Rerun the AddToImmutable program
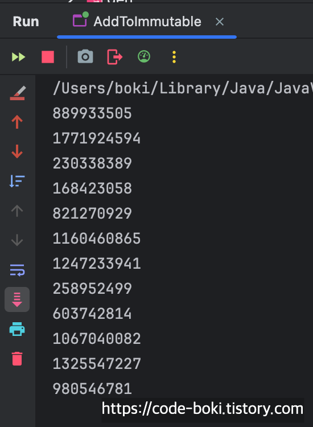Image resolution: width=313 pixels, height=427 pixels. pos(19,57)
